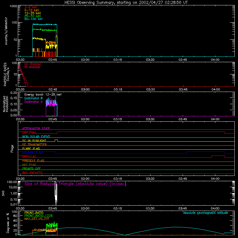Click 03:15 time label under particle rates plot
Viewport: 238px width, 238px height.
[118, 90]
